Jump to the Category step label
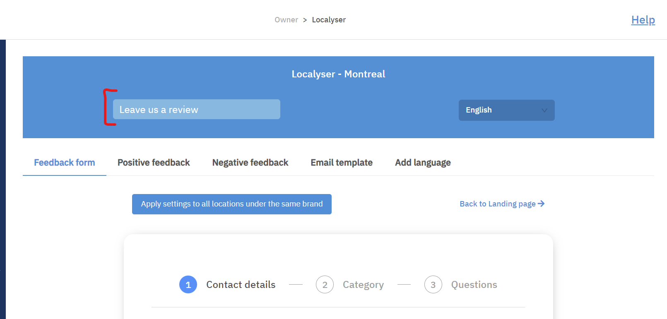This screenshot has width=667, height=319. 363,285
